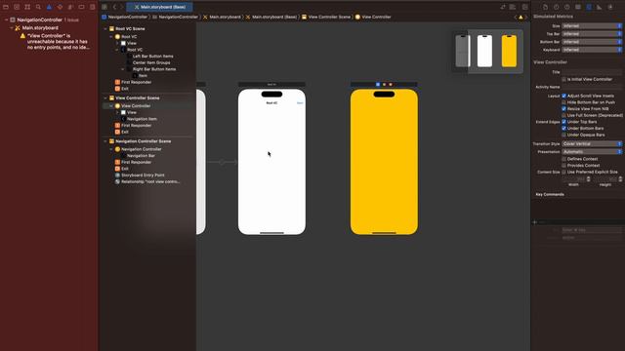The width and height of the screenshot is (625, 351).
Task: Select the Issue navigator warning icon
Action: (49, 7)
